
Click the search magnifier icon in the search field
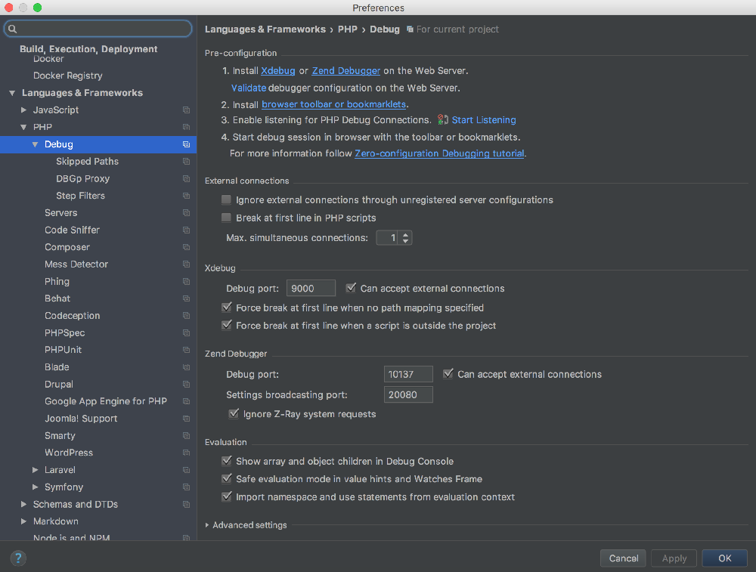13,29
